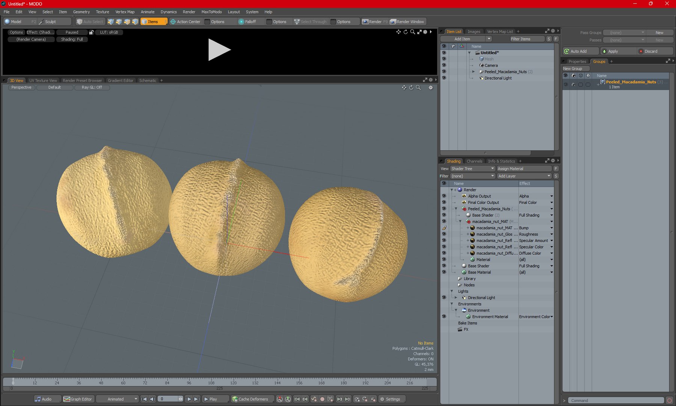Click the Command input field
Image resolution: width=676 pixels, height=406 pixels.
tap(616, 400)
